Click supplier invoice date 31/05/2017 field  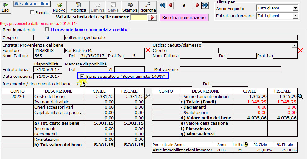[x=94, y=56]
